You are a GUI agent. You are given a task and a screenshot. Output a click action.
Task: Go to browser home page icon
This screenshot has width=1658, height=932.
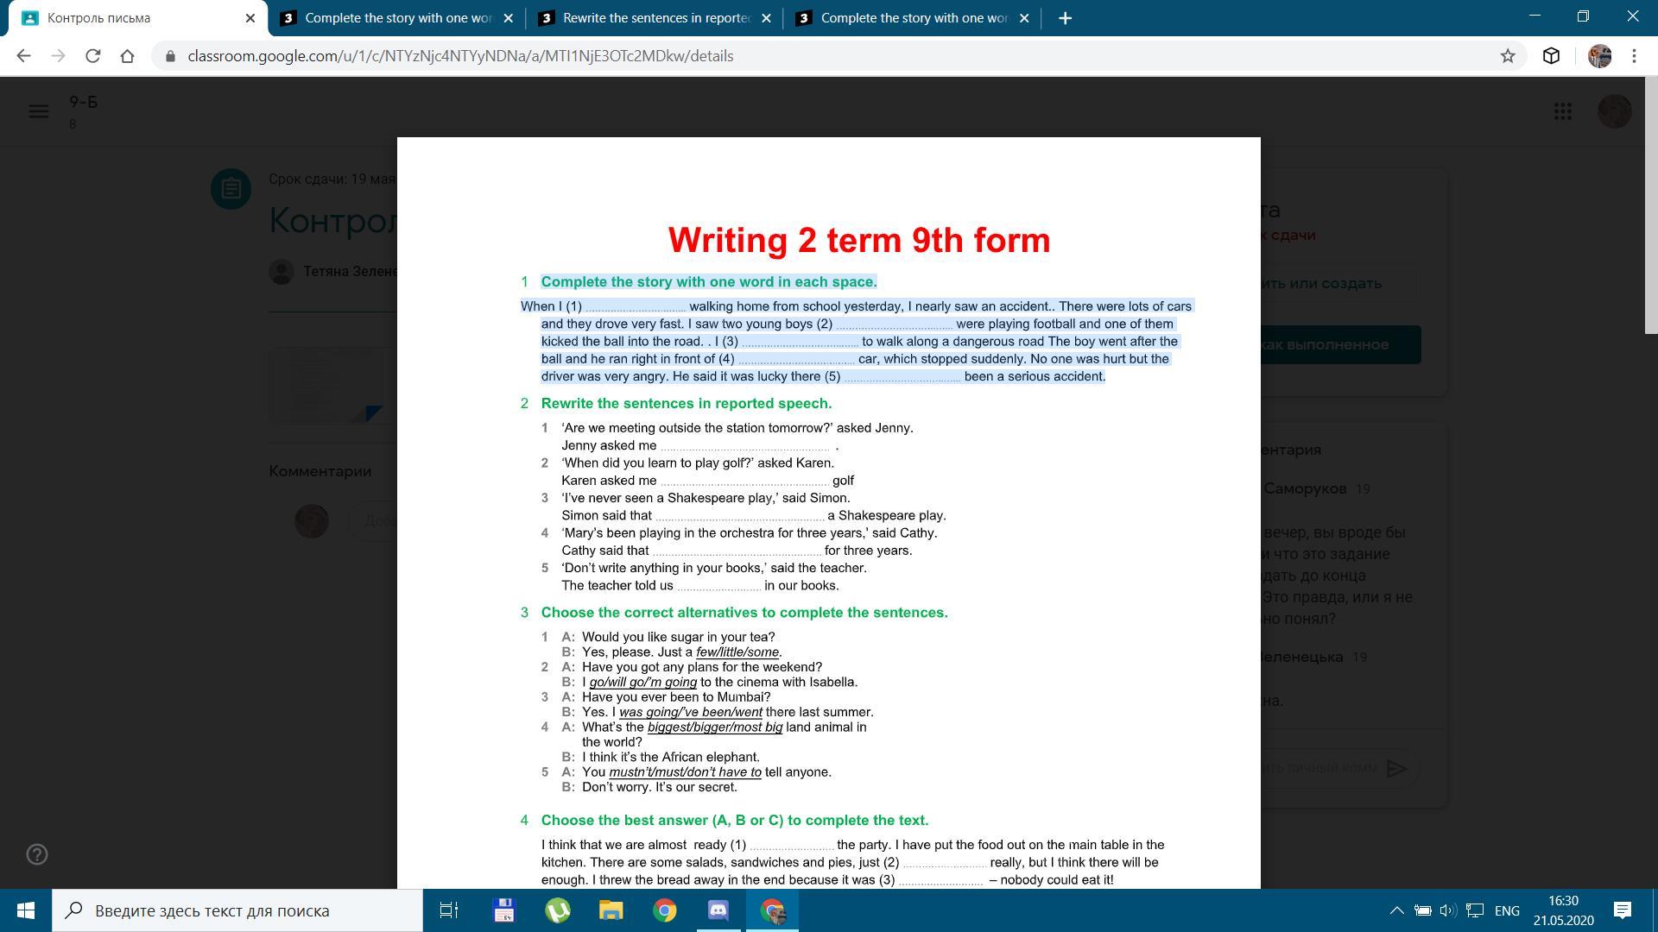click(x=127, y=56)
